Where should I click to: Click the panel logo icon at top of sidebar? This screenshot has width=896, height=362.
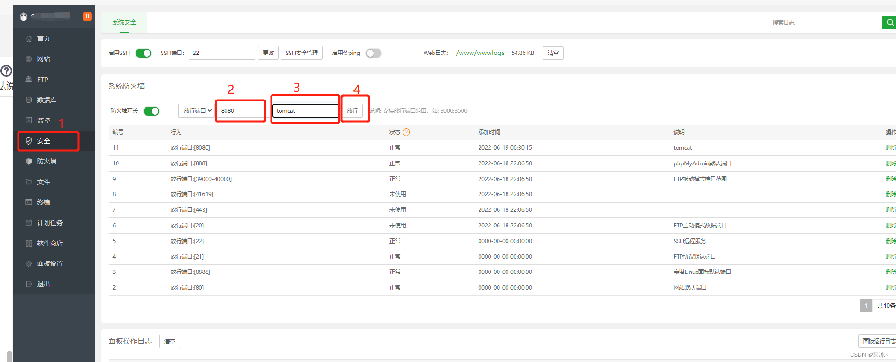24,17
